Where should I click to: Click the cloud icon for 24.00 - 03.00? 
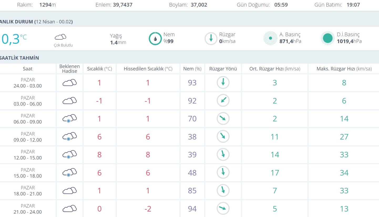[69, 83]
